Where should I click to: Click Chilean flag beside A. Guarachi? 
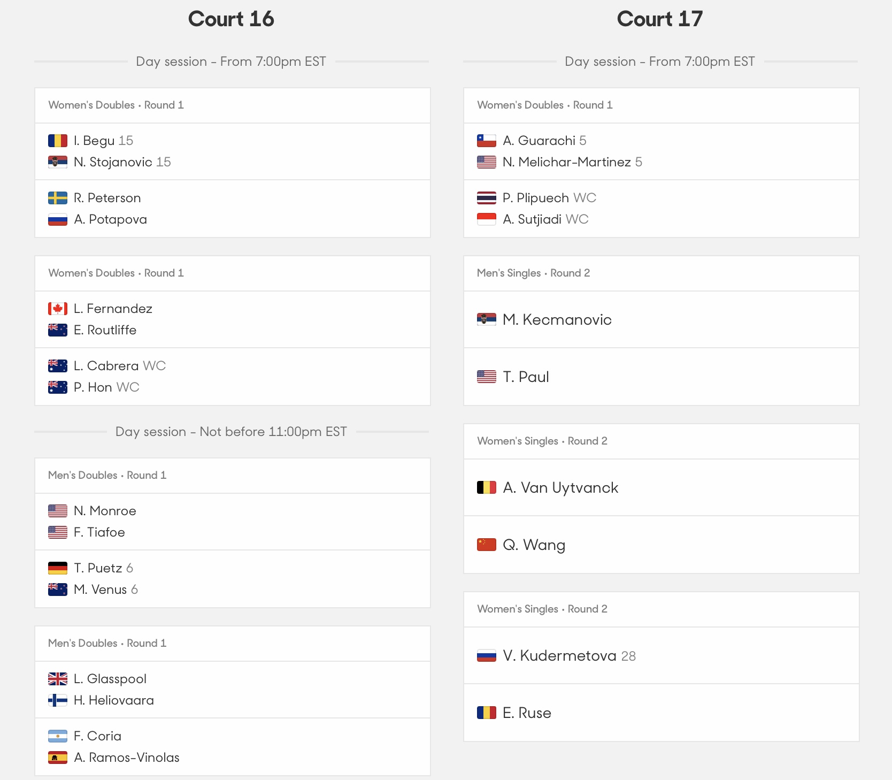487,141
